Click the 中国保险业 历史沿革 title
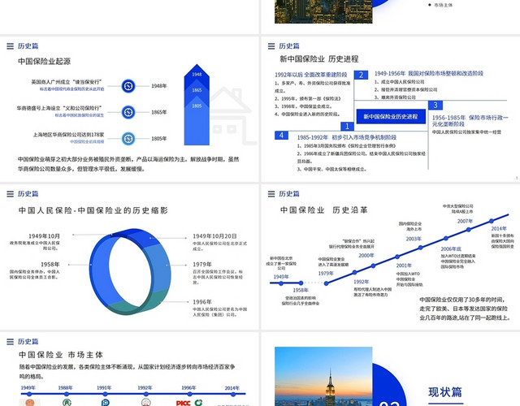520x406 pixels. click(323, 209)
